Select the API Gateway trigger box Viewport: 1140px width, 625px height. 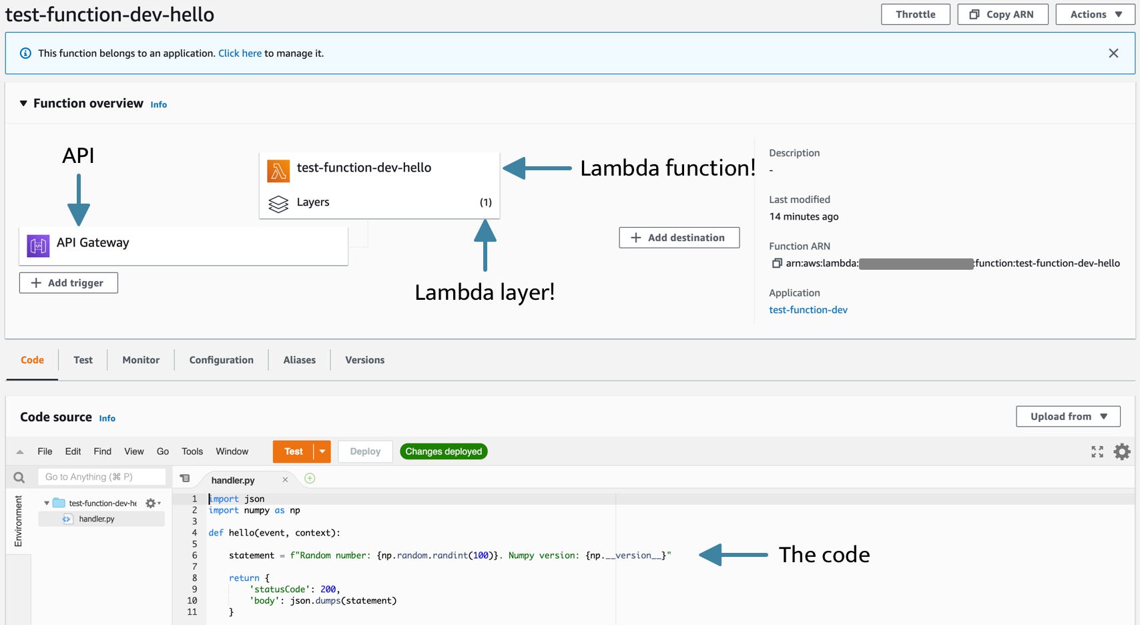pos(184,246)
